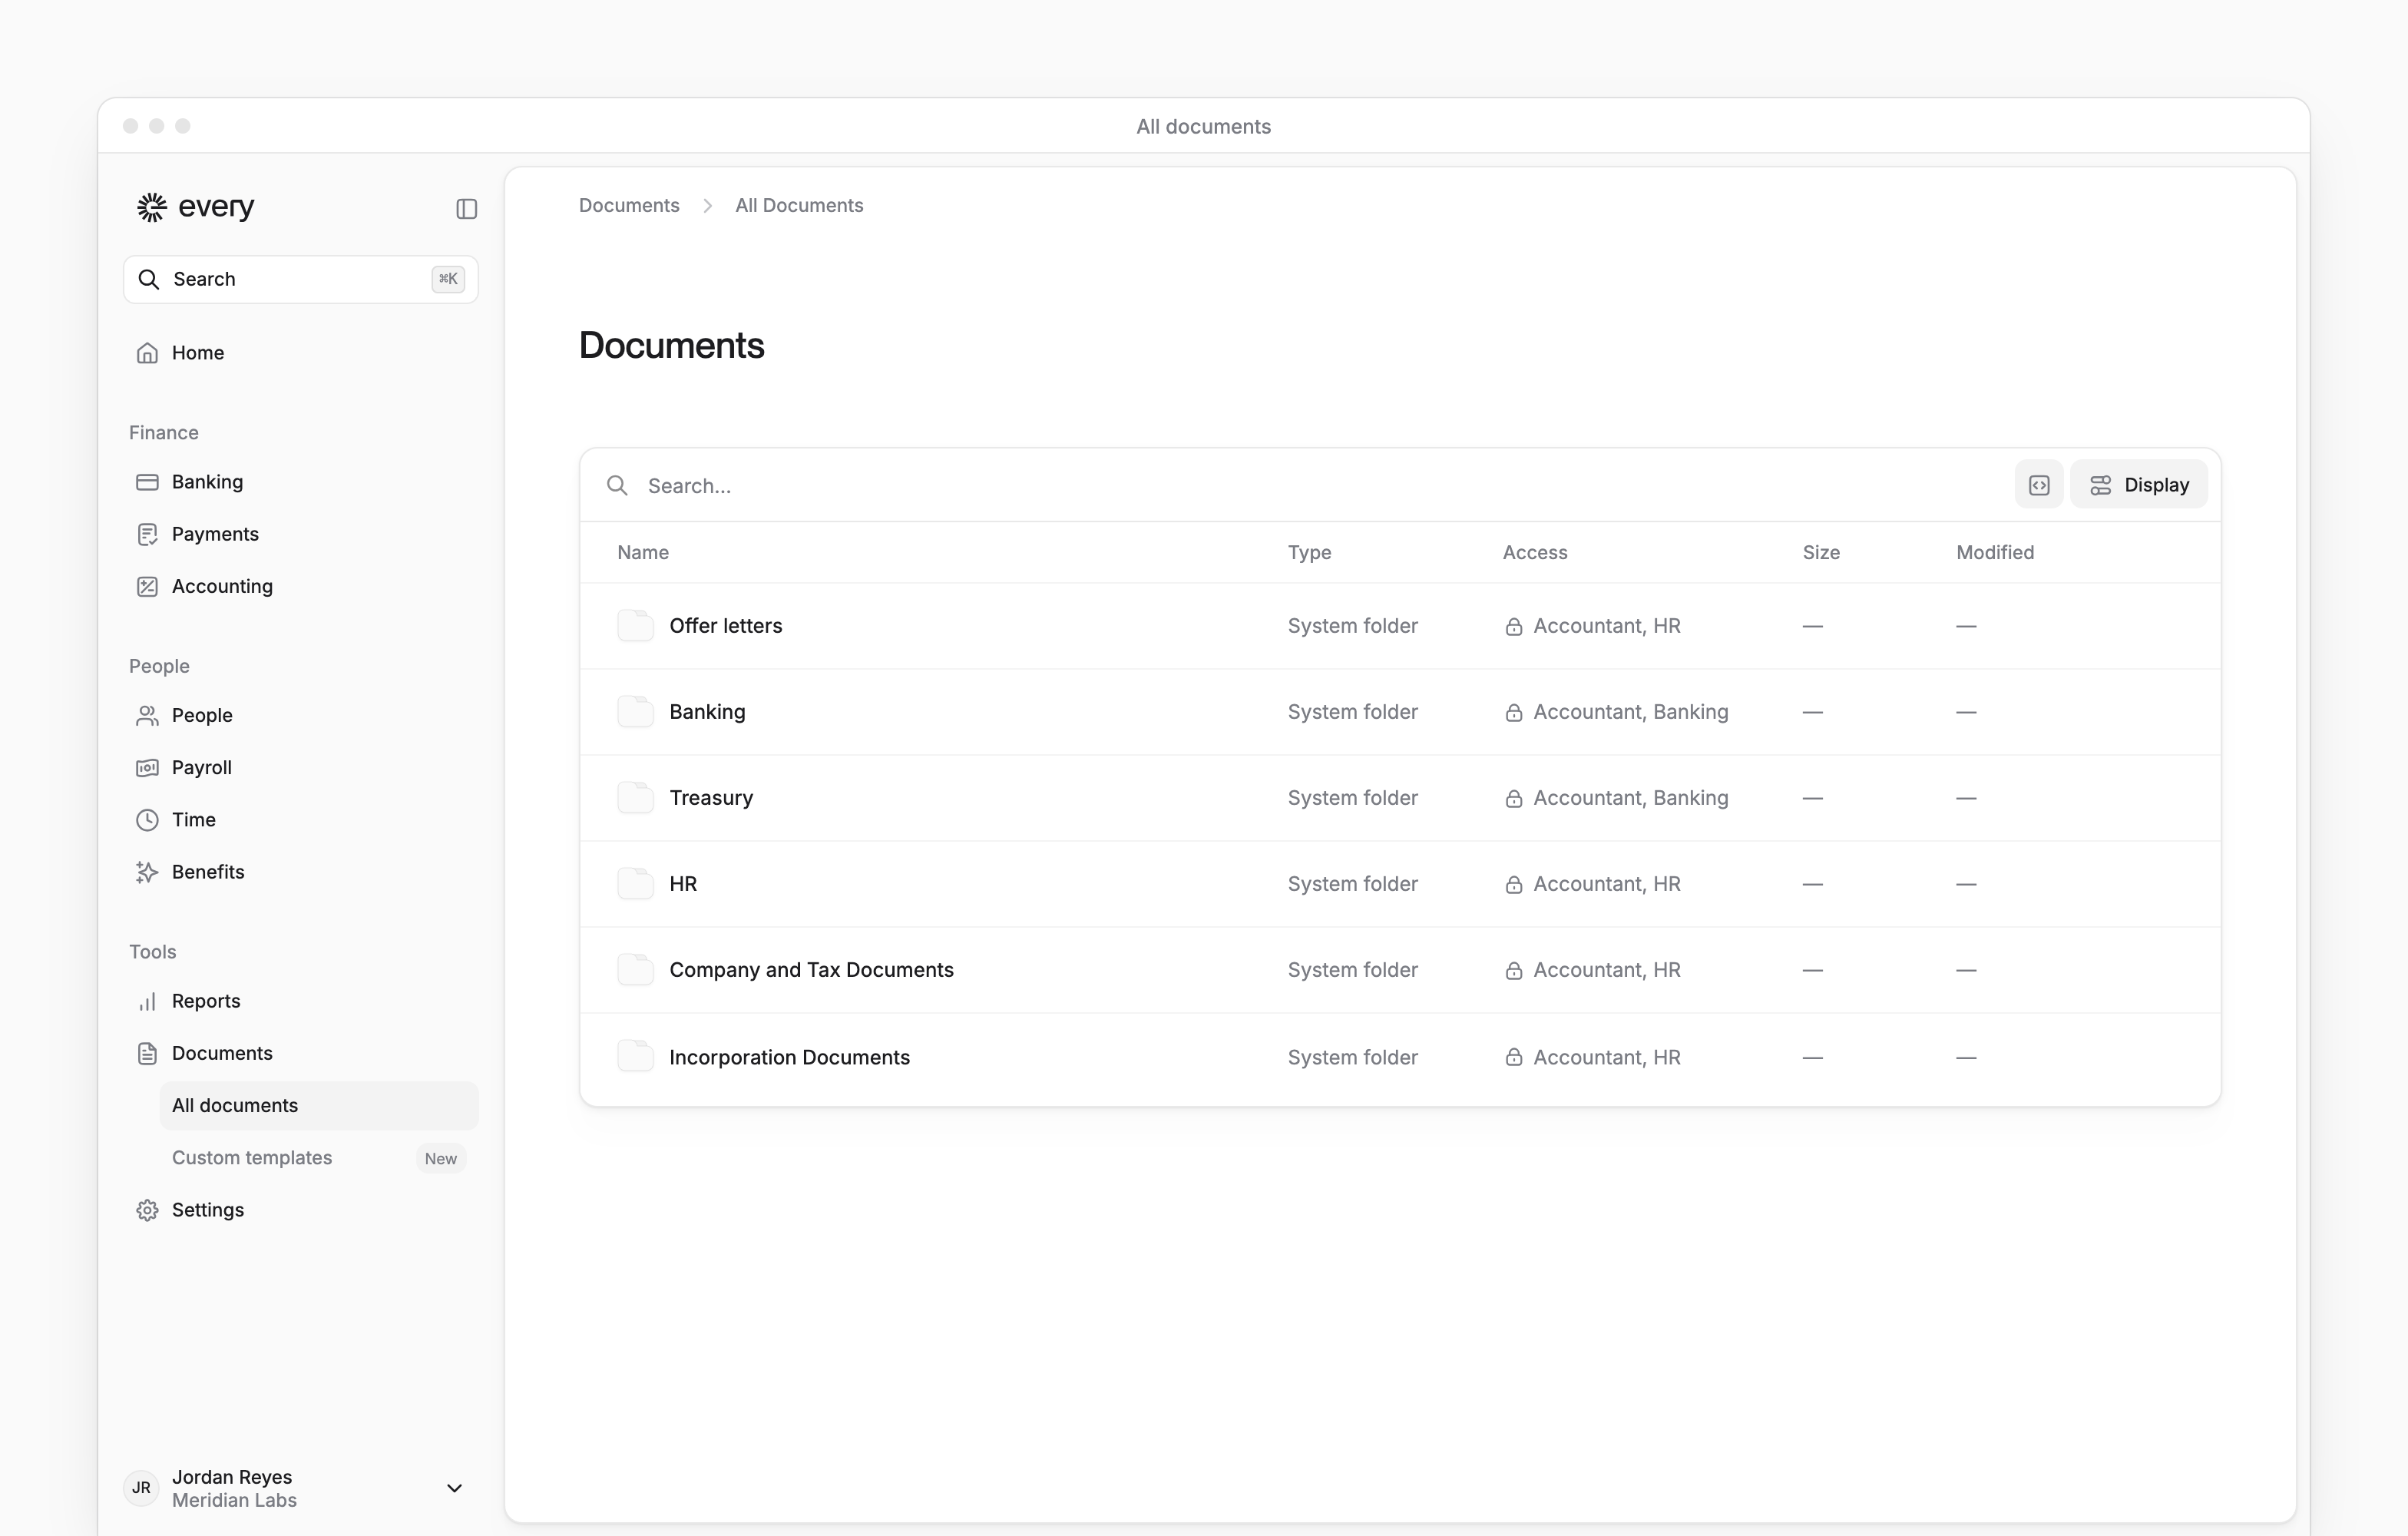This screenshot has height=1536, width=2408.
Task: Open the Banking sidebar item
Action: tap(300, 481)
